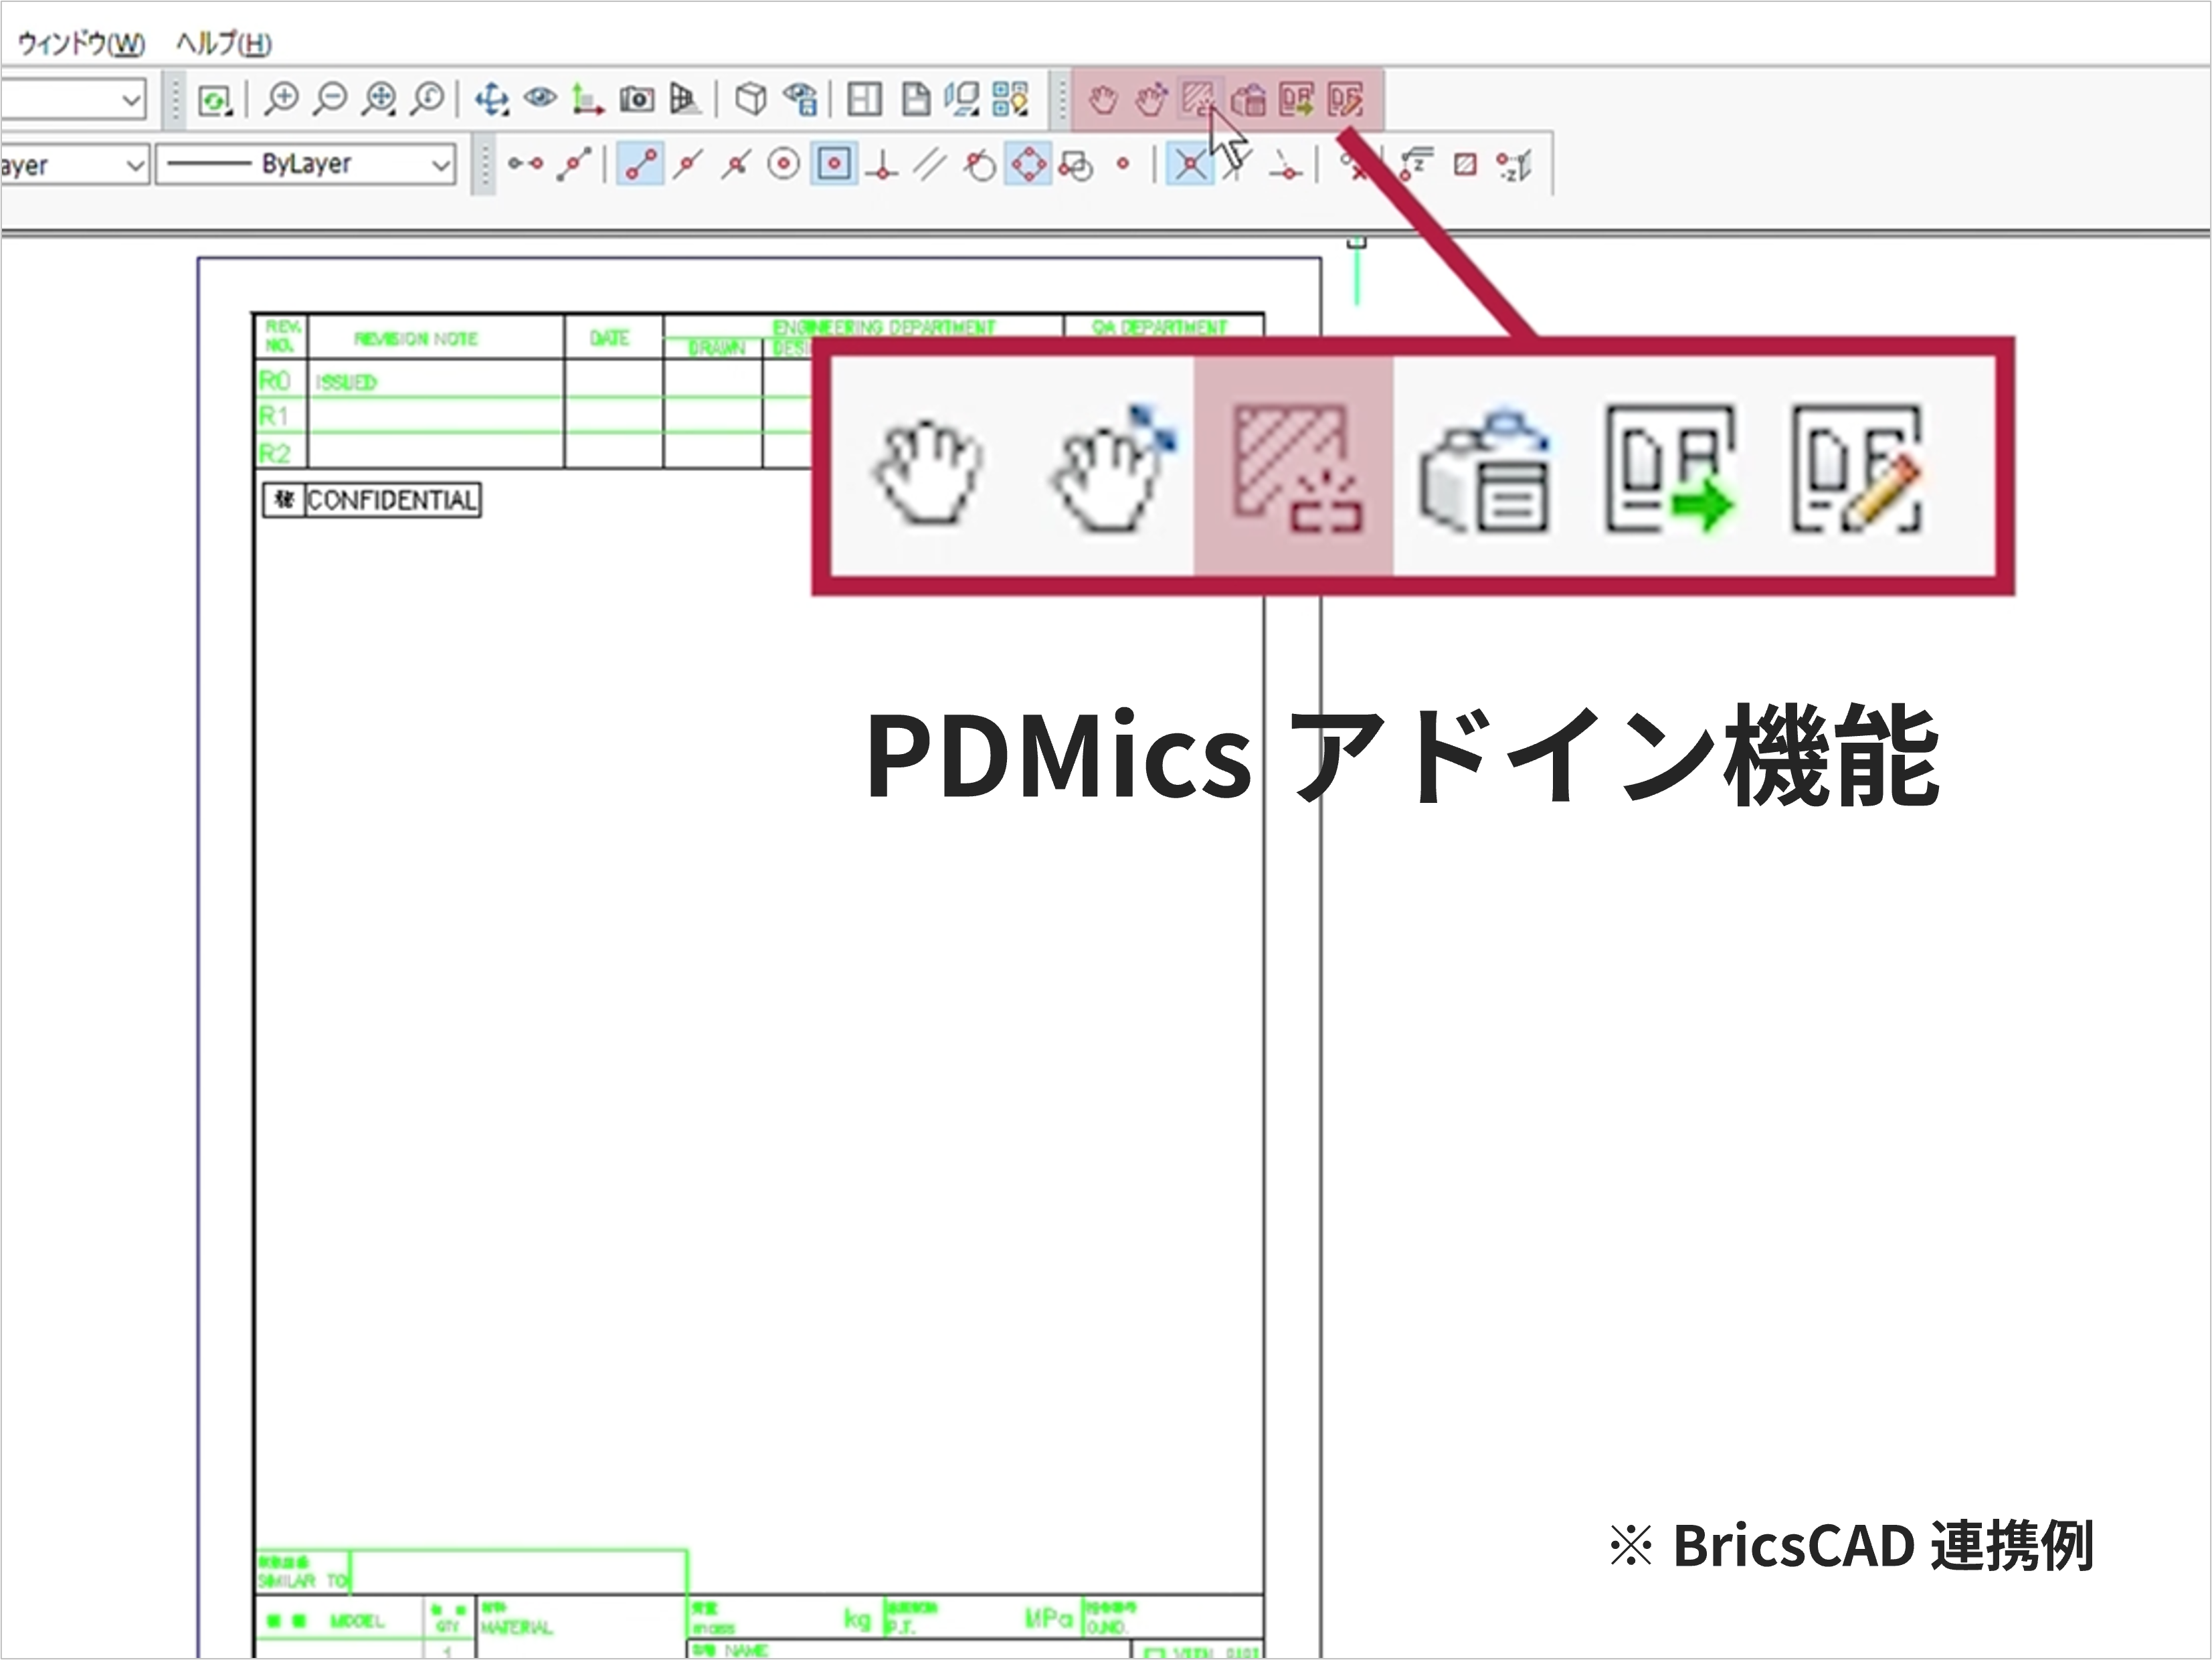
Task: Click the grip handle of the view toolbar
Action: coord(174,100)
